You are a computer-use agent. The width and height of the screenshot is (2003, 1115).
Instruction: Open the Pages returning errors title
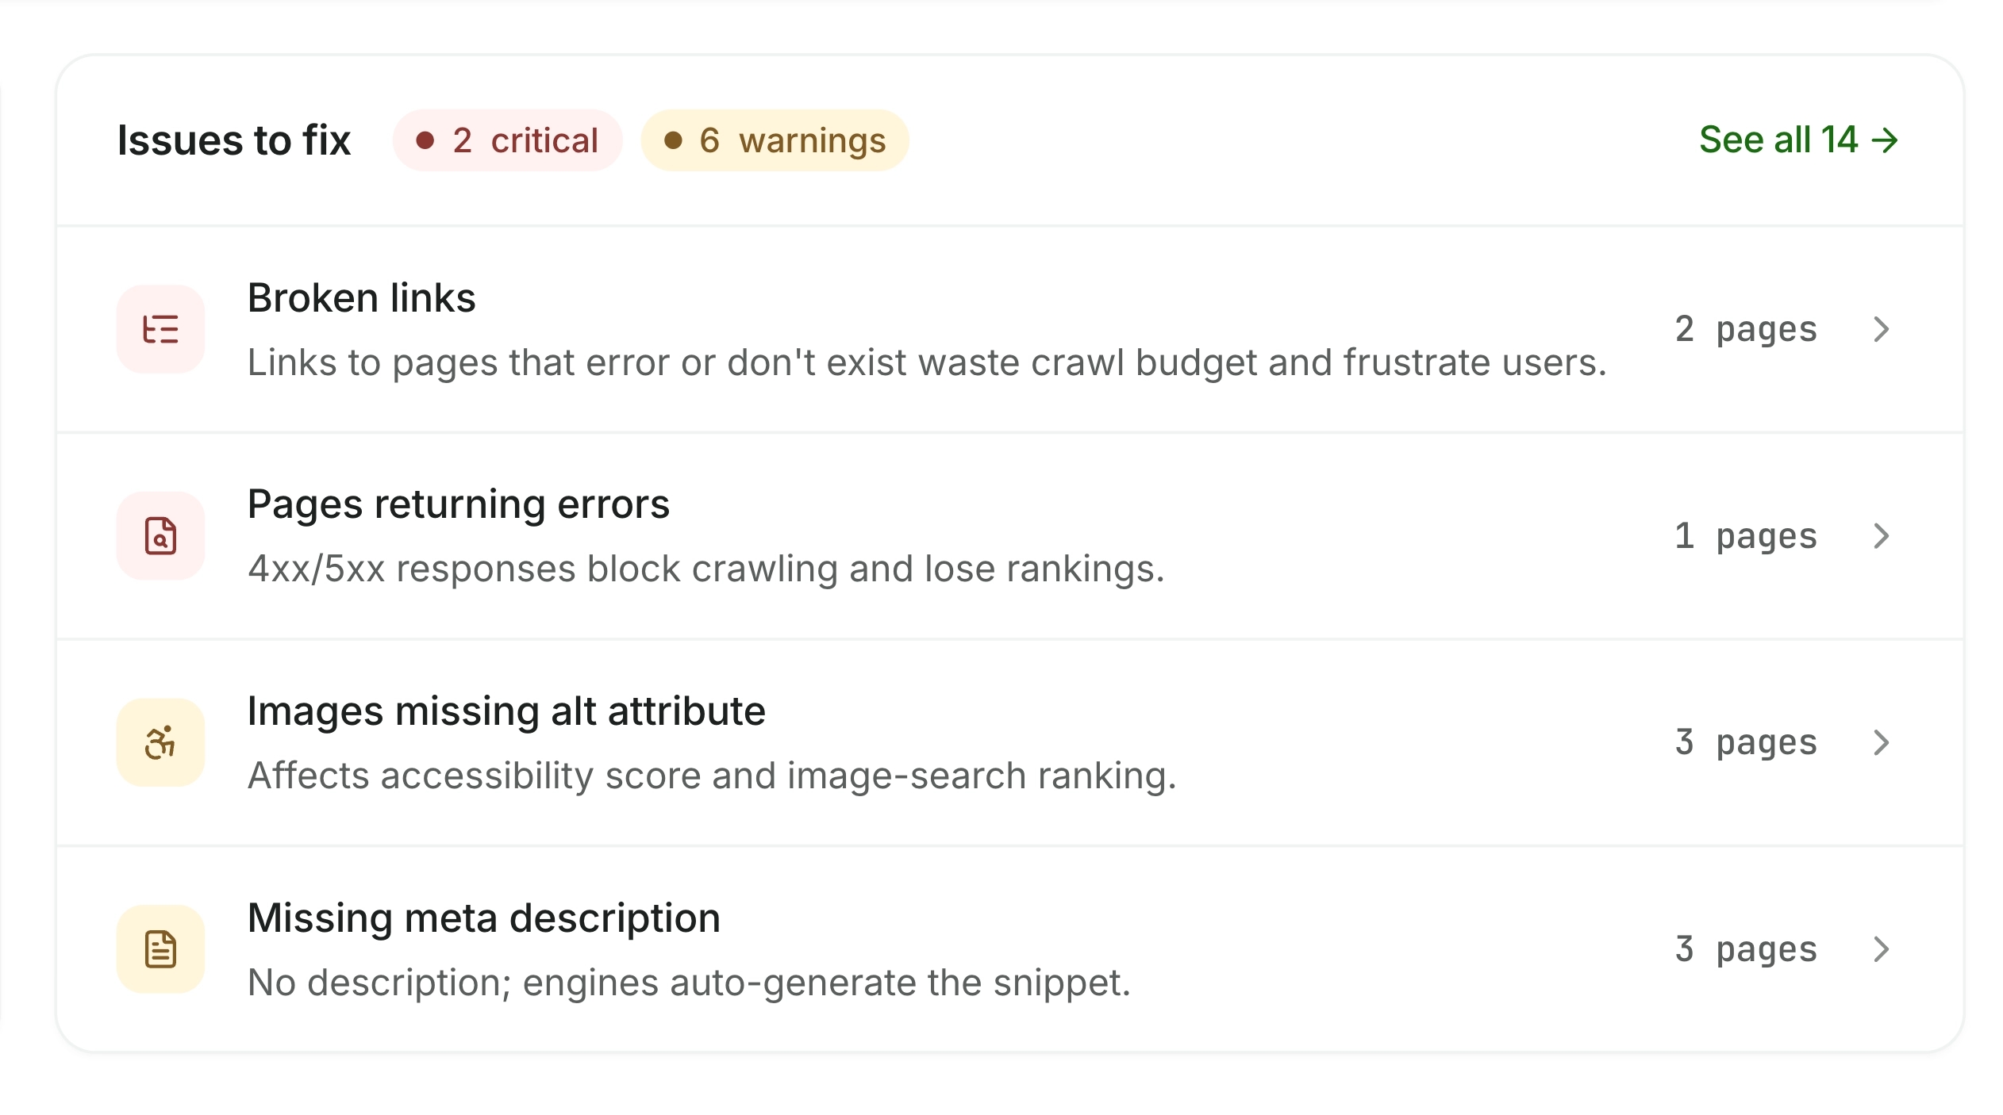click(459, 505)
